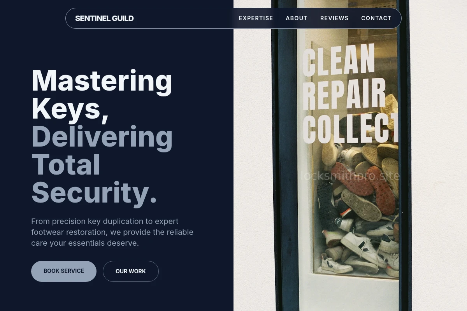Click the OUR WORK outlined button
The image size is (467, 311).
(131, 271)
